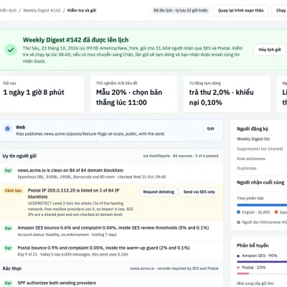Click the green checkmark scheduled icon
This screenshot has height=287, width=287.
[x=11, y=50]
